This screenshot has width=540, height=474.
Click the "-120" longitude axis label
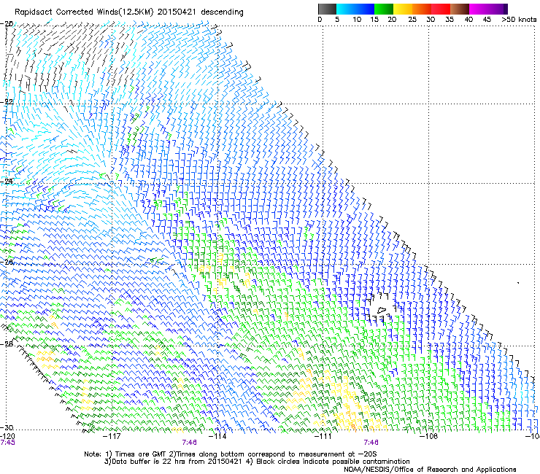coord(7,436)
